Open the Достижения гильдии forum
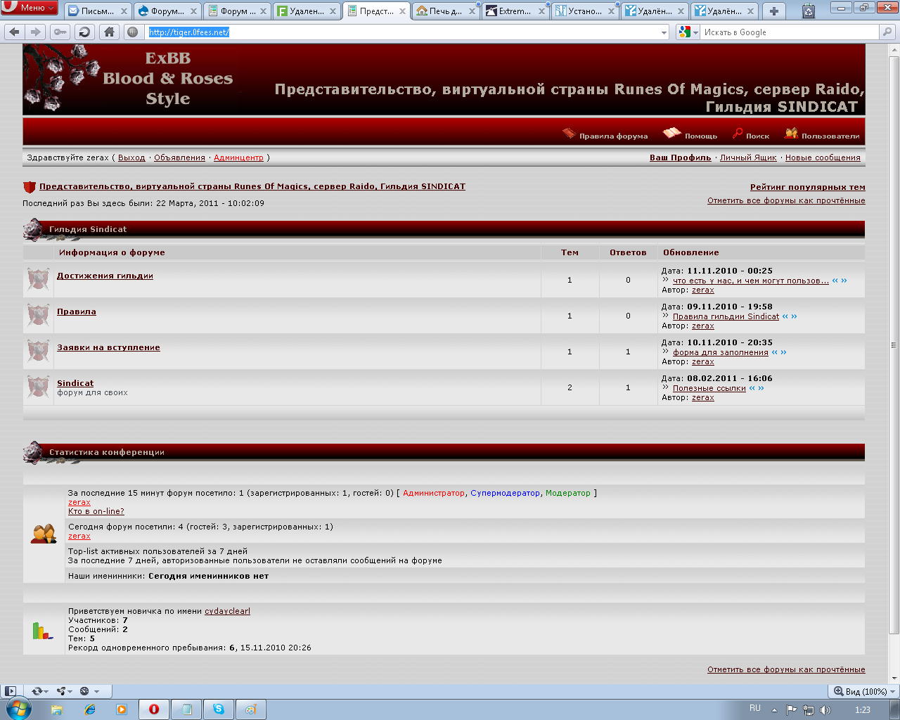This screenshot has height=720, width=900. pos(105,276)
